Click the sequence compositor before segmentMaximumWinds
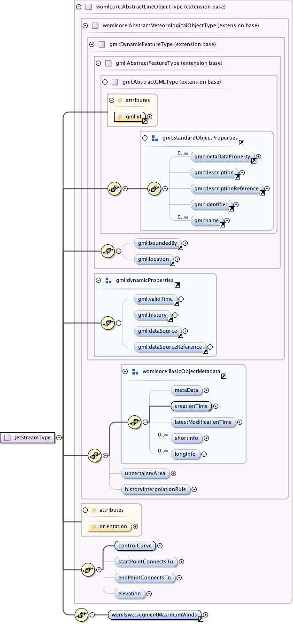This screenshot has width=293, height=624. click(82, 615)
